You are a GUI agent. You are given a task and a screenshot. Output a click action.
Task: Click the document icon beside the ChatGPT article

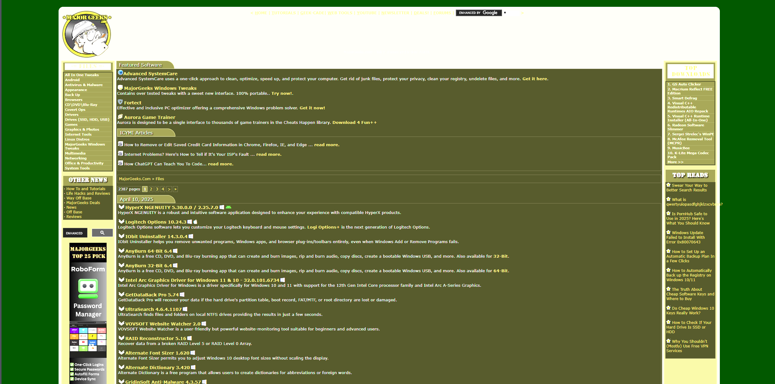click(121, 163)
